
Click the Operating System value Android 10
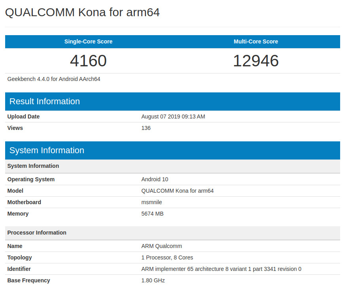155,179
